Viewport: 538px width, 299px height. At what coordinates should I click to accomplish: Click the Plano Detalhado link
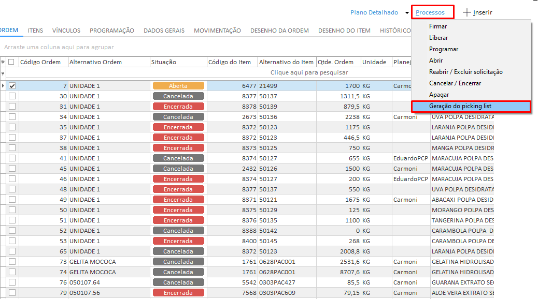click(x=374, y=12)
